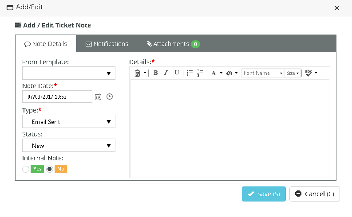Open the font Size combo box

click(292, 73)
